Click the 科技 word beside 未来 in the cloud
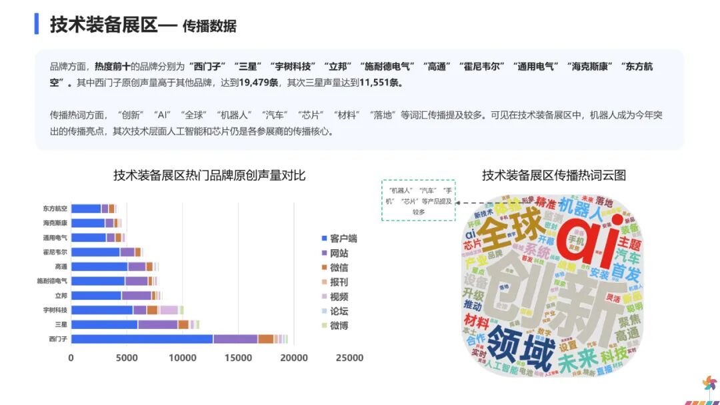Screen dimensions: 720x405 (x=615, y=355)
